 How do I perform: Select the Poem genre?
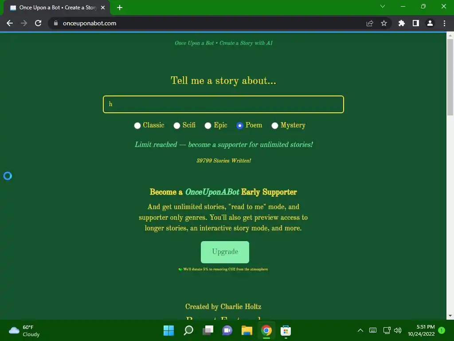pos(239,125)
